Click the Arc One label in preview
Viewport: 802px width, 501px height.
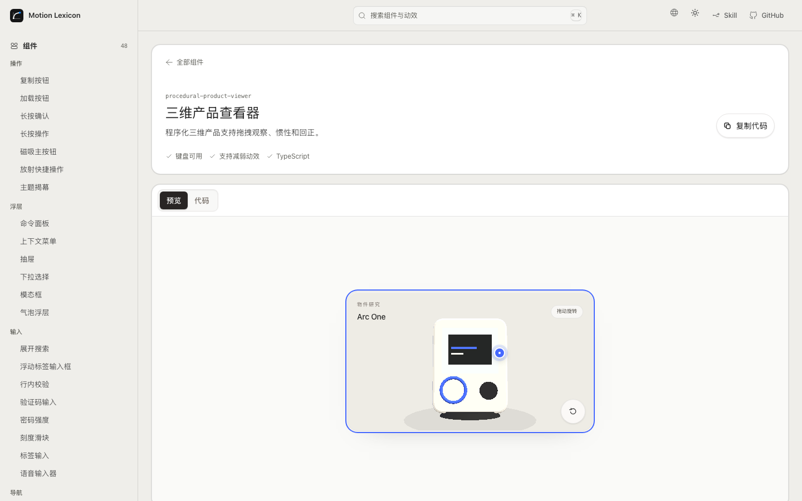371,317
